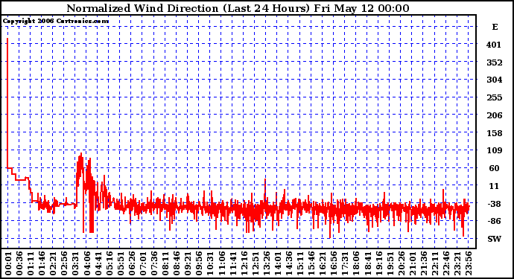Click the 21:01 time label

click(413, 263)
